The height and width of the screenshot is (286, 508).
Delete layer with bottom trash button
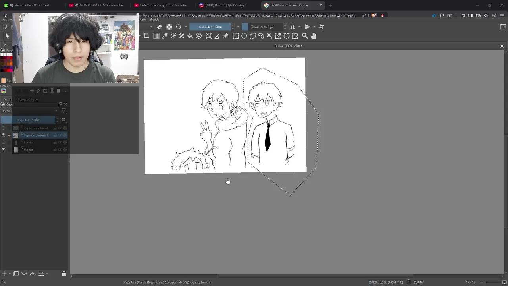point(64,274)
